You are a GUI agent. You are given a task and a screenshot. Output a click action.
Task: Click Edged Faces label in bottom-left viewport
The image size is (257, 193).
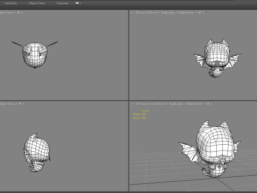(x=7, y=103)
